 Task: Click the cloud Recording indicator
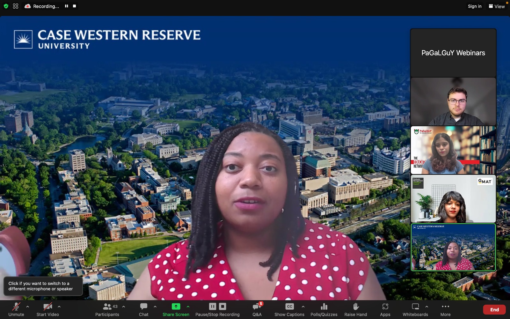coord(42,6)
